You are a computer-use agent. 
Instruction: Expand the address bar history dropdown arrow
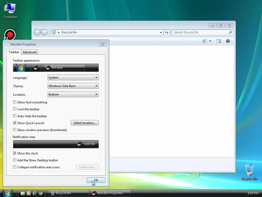(x=161, y=32)
